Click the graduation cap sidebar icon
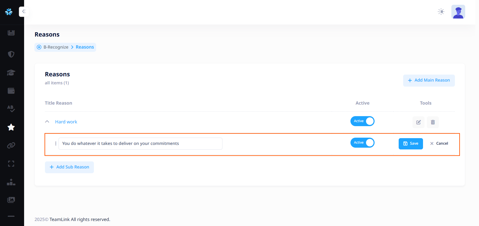 point(11,73)
